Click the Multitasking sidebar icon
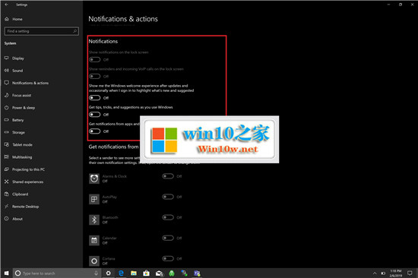The image size is (418, 278). [7, 157]
